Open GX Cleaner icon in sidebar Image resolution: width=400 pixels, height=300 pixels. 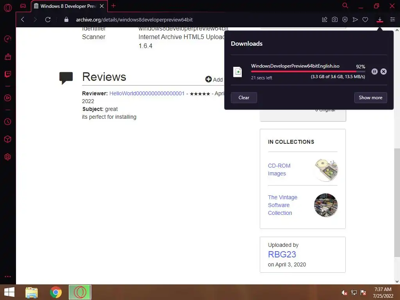click(8, 57)
